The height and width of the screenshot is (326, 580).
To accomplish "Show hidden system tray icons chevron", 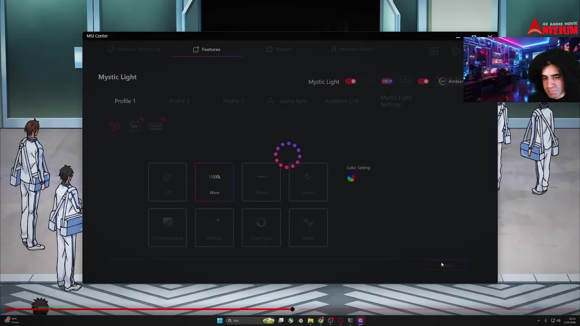I will pyautogui.click(x=538, y=321).
